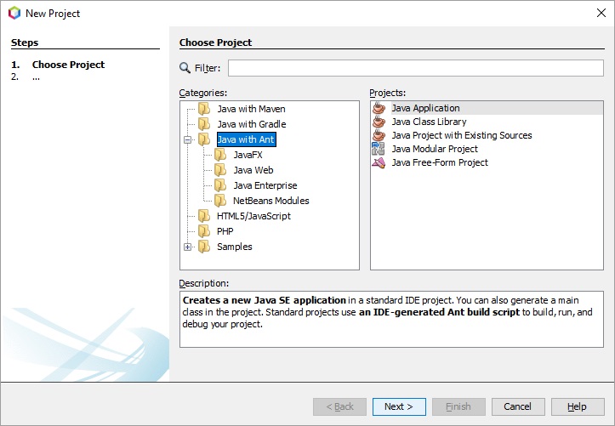Click inside the Description text box
Image resolution: width=615 pixels, height=426 pixels.
[x=391, y=319]
